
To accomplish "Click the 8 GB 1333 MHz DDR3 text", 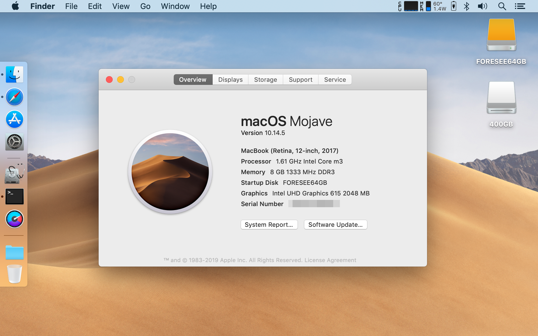I will coord(302,172).
